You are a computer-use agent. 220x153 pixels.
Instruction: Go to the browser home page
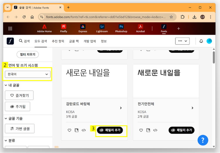pos(32,17)
